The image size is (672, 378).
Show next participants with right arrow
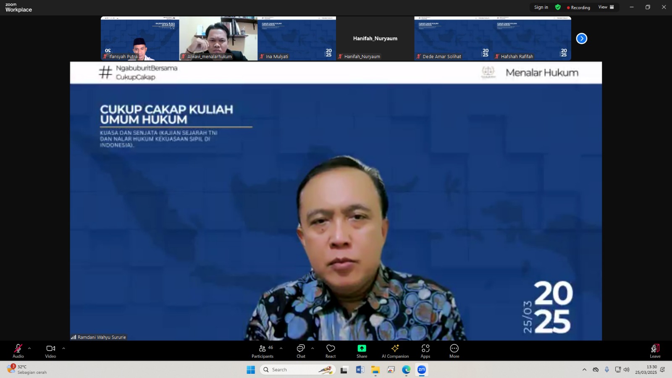pyautogui.click(x=581, y=39)
